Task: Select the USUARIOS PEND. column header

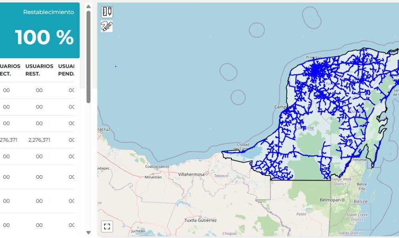Action: (66, 70)
